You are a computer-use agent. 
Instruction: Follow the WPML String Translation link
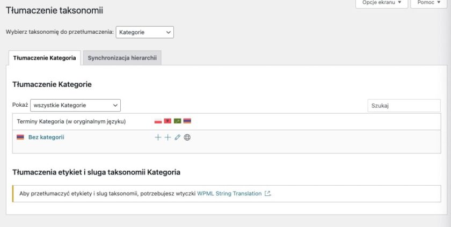point(229,193)
